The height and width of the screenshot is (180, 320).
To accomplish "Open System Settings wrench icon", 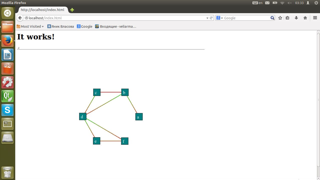I will click(x=7, y=82).
